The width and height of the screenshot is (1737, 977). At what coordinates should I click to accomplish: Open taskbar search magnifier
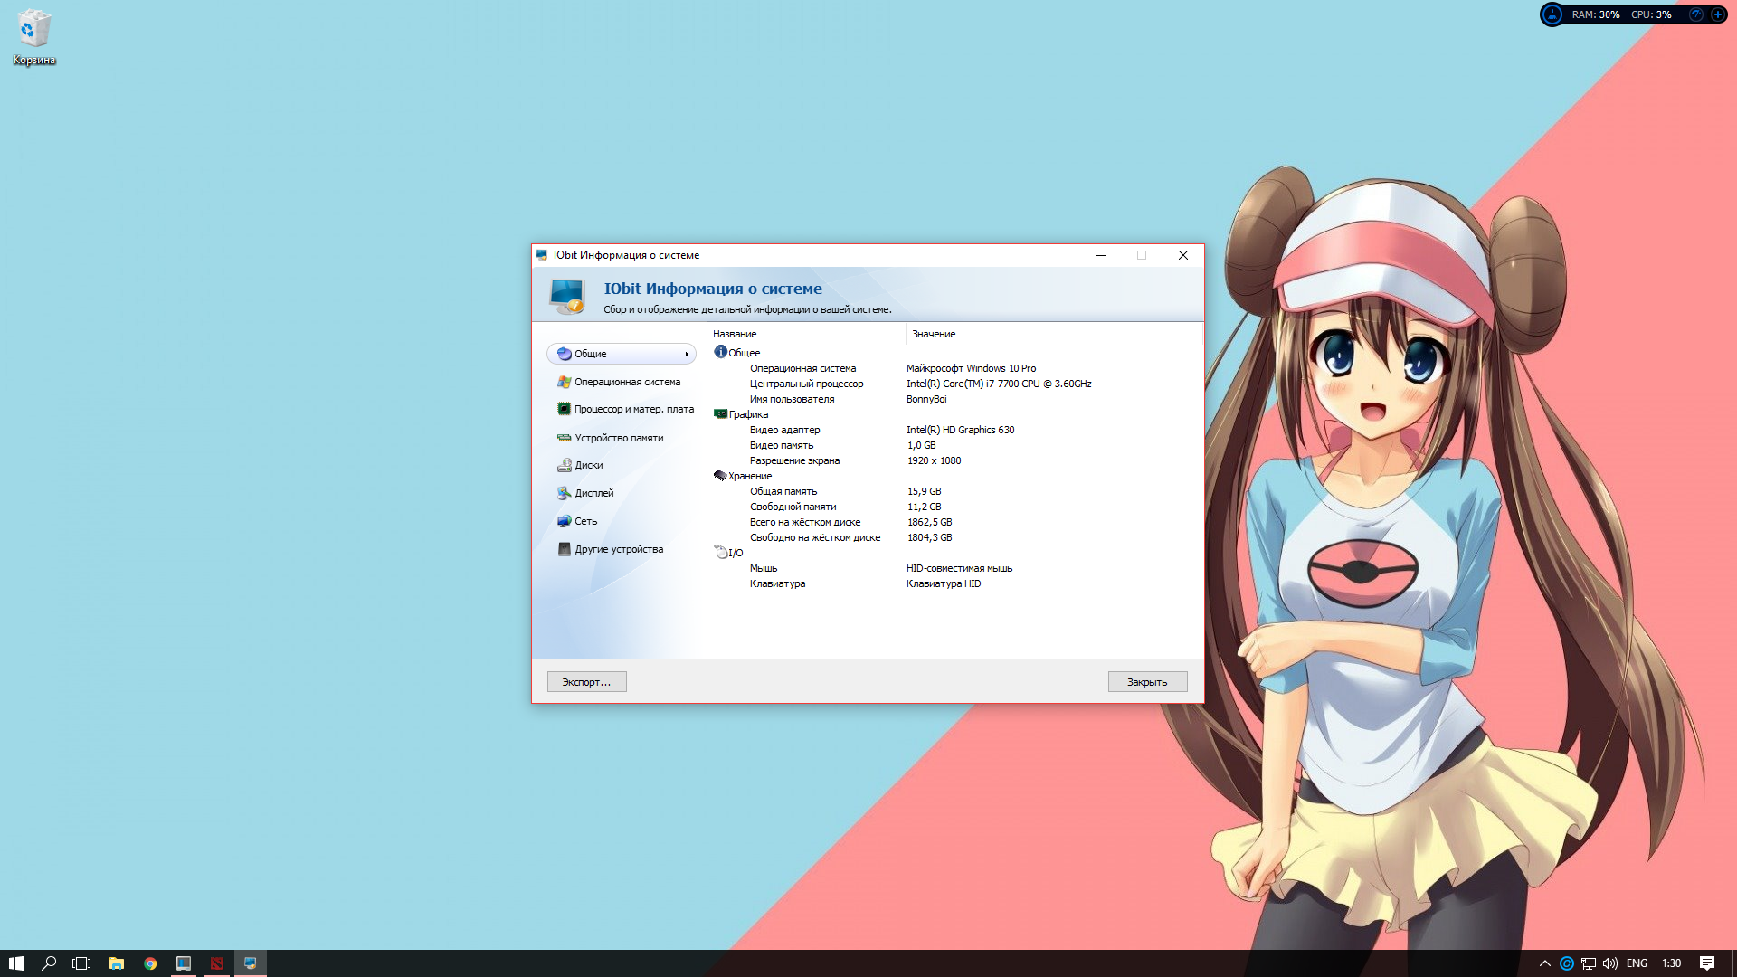(49, 963)
